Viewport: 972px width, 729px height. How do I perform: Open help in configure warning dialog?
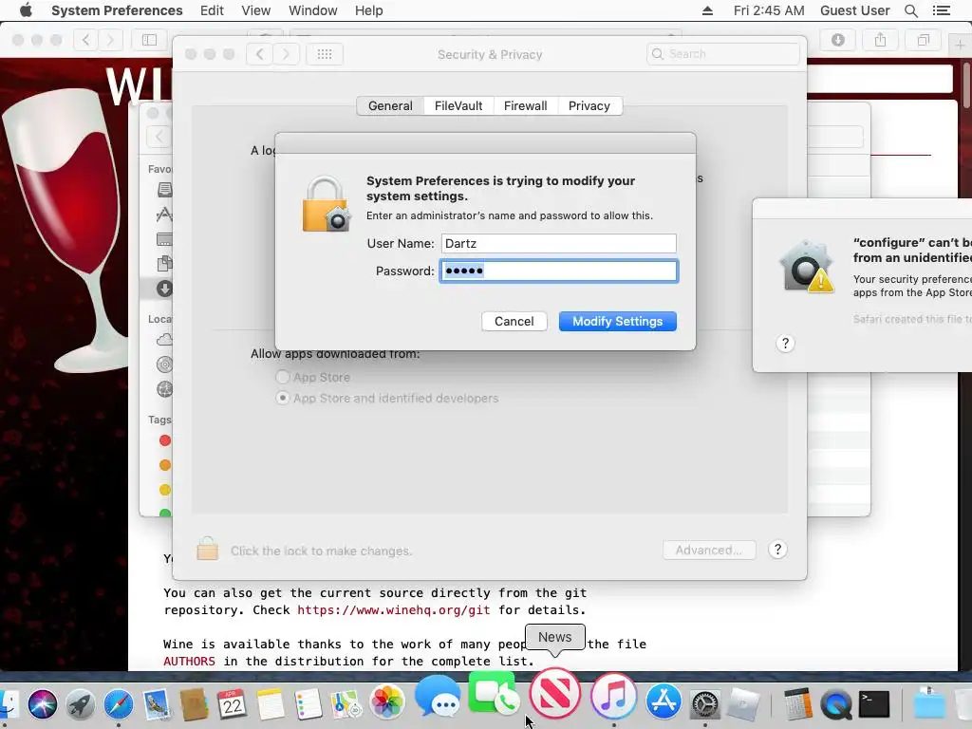785,344
